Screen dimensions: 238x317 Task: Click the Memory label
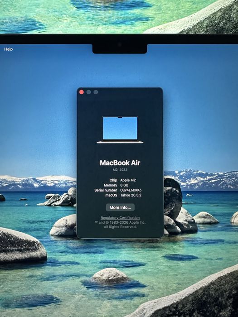click(110, 185)
